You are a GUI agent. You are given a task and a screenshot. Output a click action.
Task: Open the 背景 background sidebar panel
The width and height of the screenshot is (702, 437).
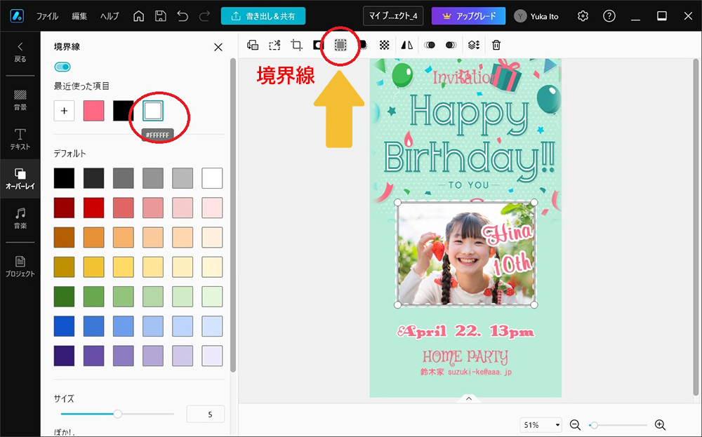(20, 100)
